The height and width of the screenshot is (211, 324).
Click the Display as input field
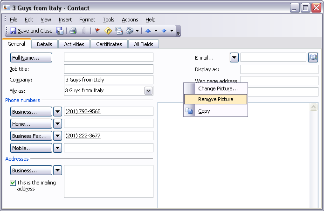pyautogui.click(x=279, y=69)
